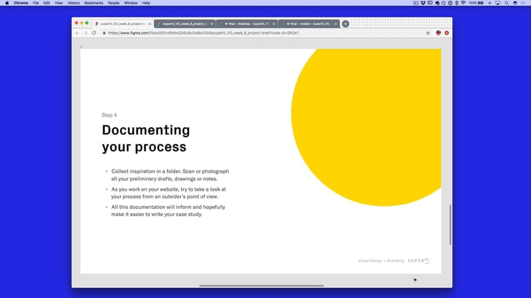This screenshot has height=298, width=531.
Task: Click the screen recorder menu bar icon
Action: point(416,3)
